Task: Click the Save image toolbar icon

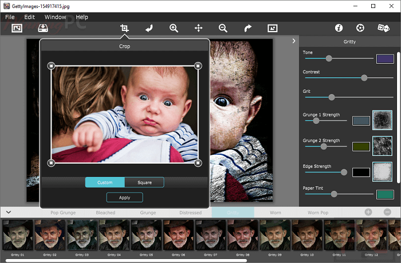Action: (x=44, y=28)
